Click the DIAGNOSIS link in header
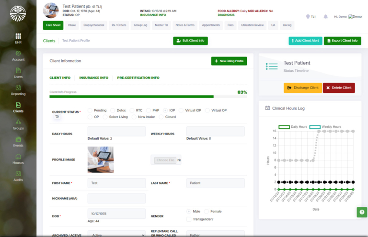The width and height of the screenshot is (368, 237). coord(226,15)
